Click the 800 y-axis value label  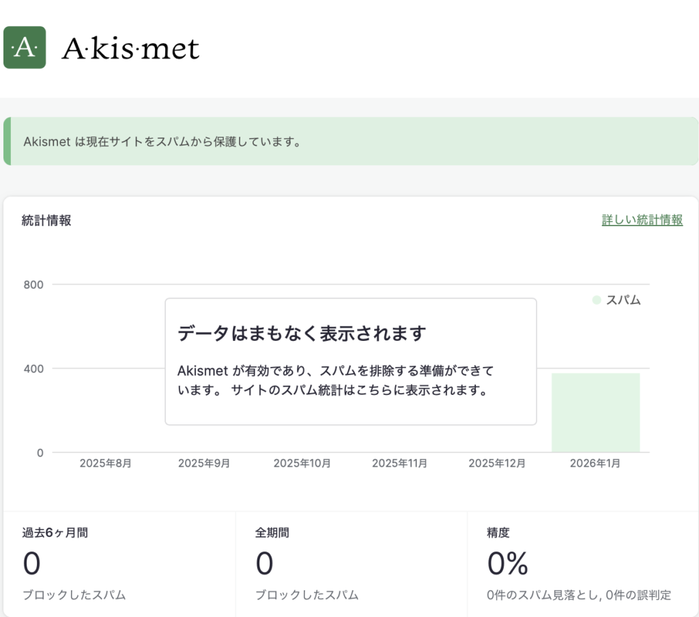[34, 284]
